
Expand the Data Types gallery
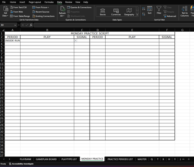point(137,15)
